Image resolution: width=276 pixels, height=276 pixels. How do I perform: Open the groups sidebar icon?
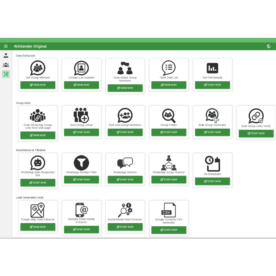[x=6, y=65]
